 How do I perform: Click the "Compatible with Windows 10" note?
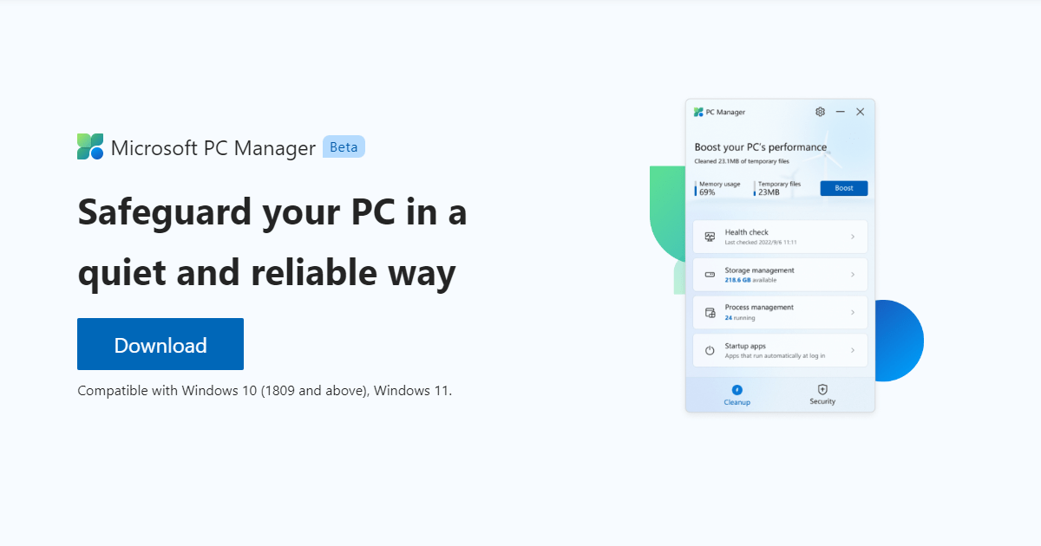pos(265,390)
